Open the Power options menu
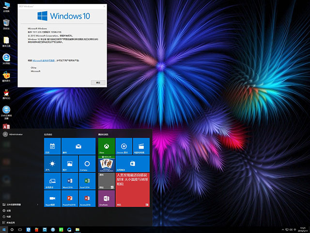Image resolution: width=310 pixels, height=233 pixels. pyautogui.click(x=9, y=216)
